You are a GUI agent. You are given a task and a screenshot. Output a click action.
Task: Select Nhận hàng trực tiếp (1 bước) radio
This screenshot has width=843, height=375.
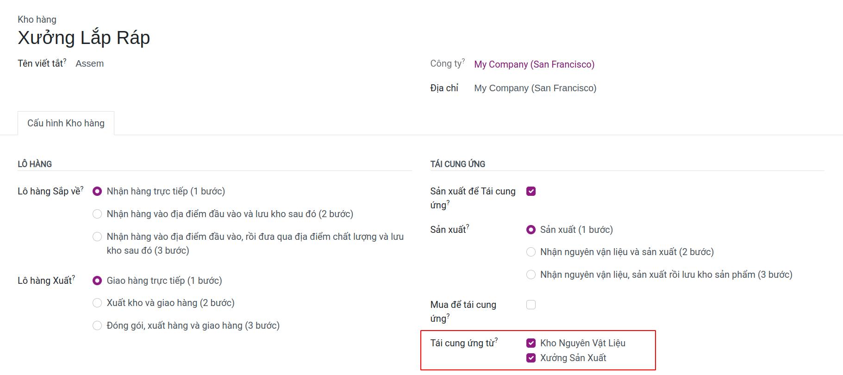tap(97, 191)
